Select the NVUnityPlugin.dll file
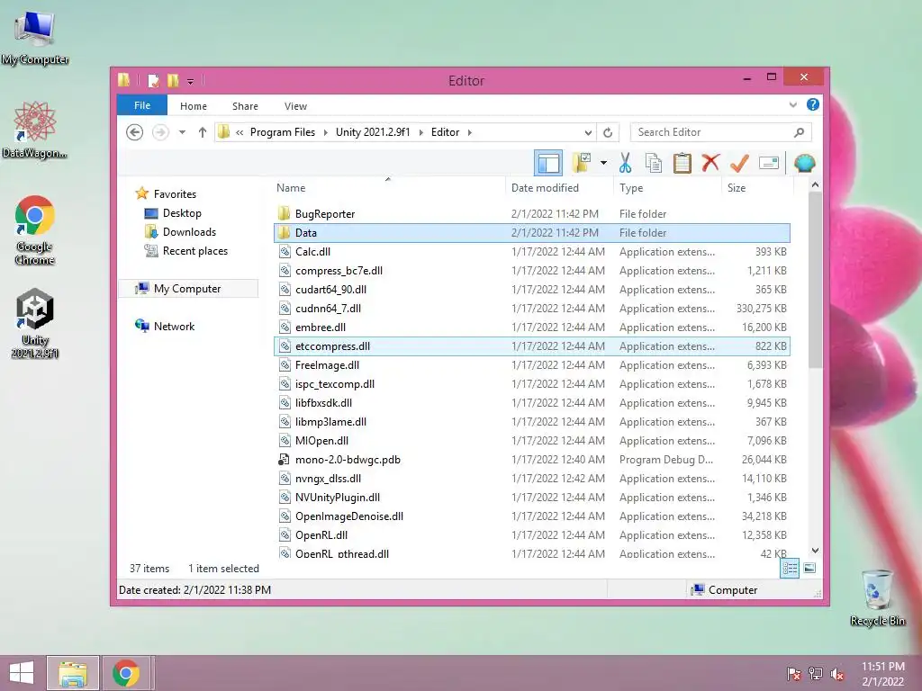Image resolution: width=922 pixels, height=691 pixels. pos(531,497)
